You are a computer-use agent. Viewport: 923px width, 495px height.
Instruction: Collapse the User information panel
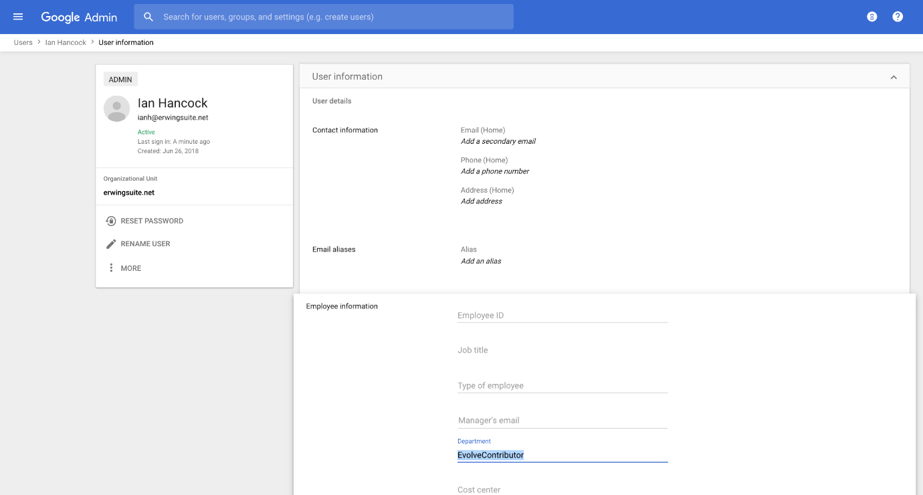click(894, 78)
